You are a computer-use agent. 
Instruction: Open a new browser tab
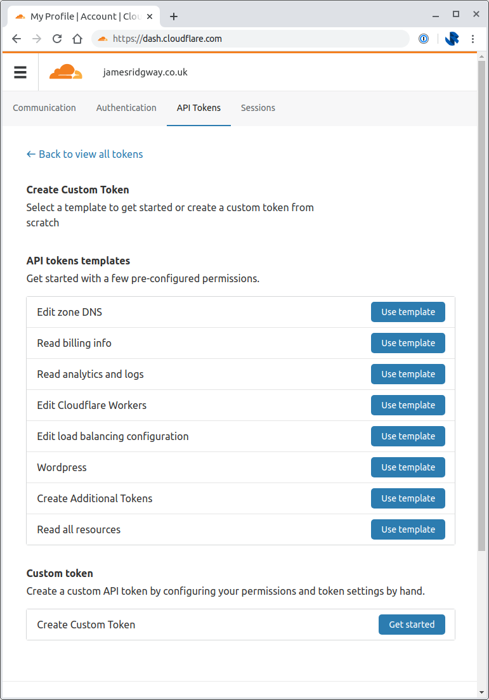[x=174, y=16]
